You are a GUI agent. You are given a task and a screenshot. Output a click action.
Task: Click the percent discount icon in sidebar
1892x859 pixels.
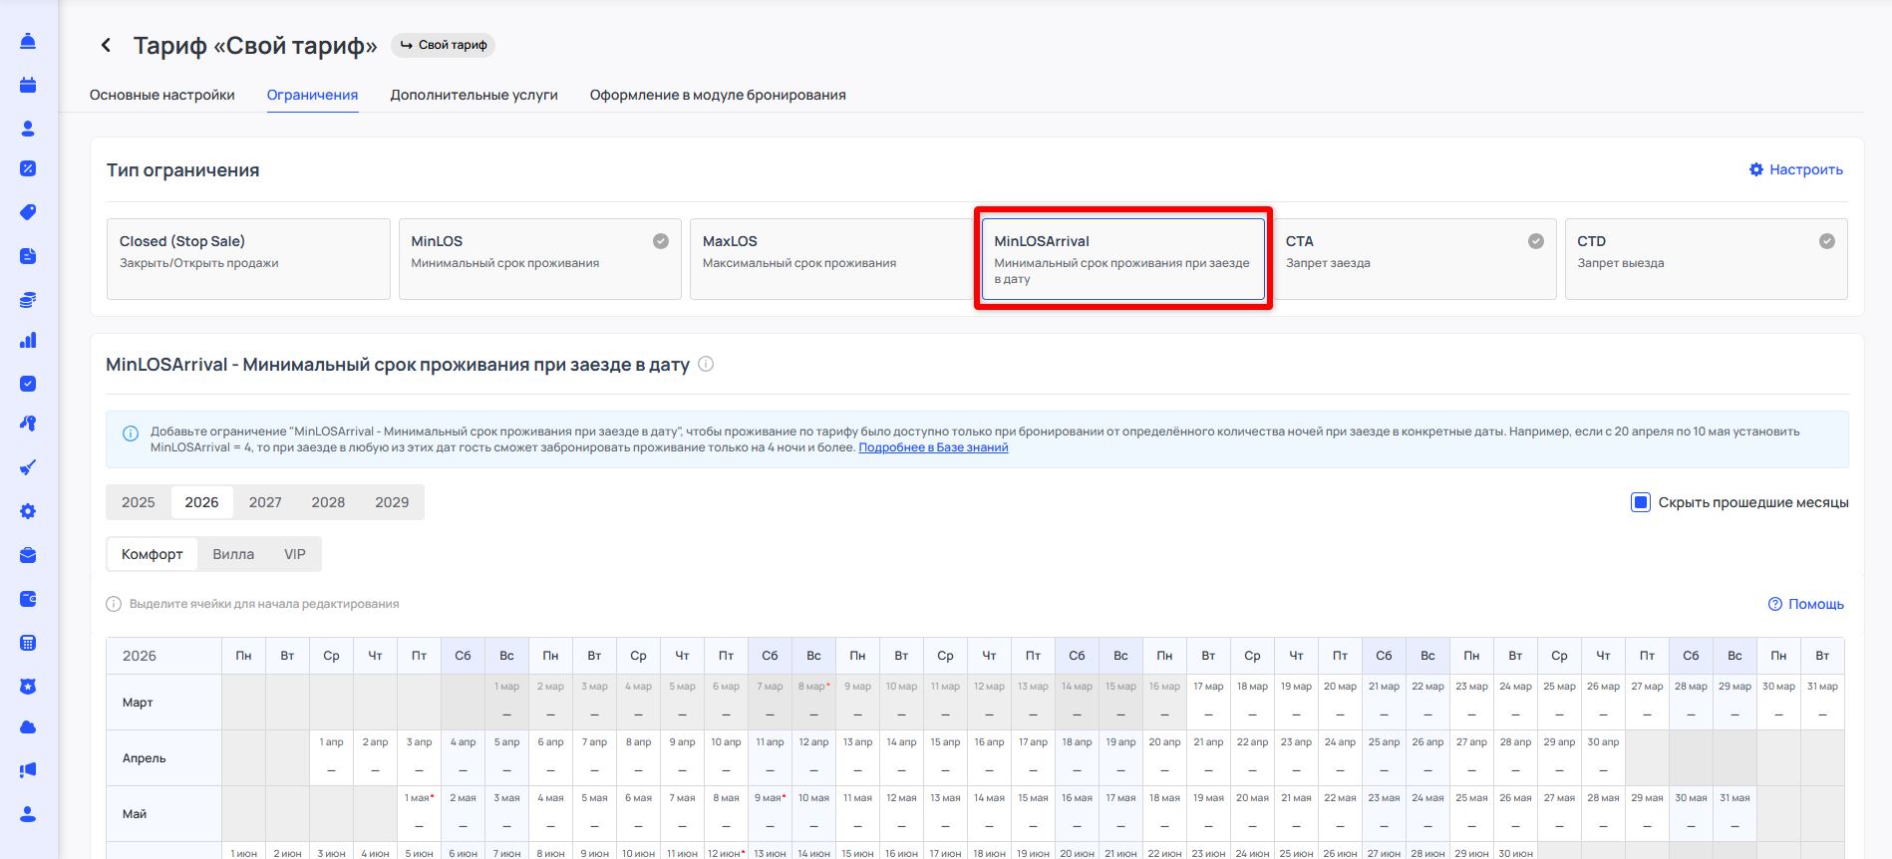click(x=28, y=168)
